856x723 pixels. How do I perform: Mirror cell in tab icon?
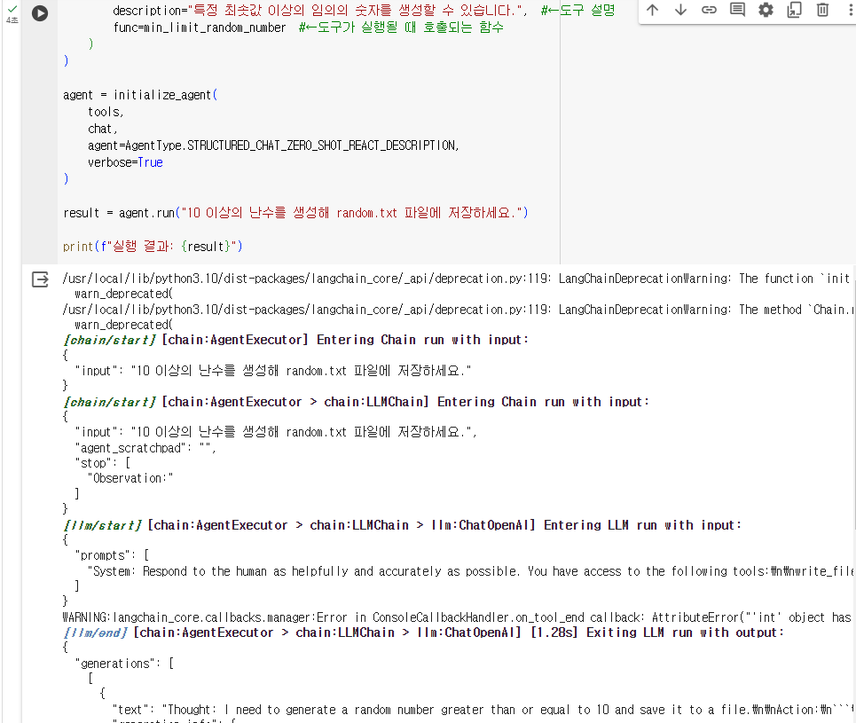coord(794,10)
